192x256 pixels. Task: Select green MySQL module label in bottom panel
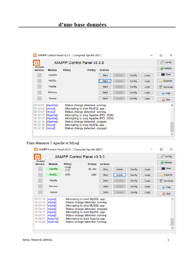point(53,175)
